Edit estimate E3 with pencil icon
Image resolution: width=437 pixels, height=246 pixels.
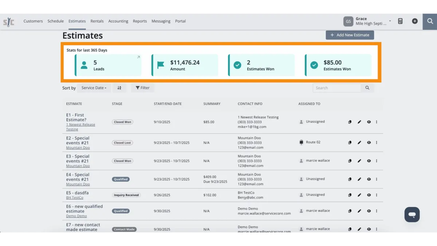[359, 161]
